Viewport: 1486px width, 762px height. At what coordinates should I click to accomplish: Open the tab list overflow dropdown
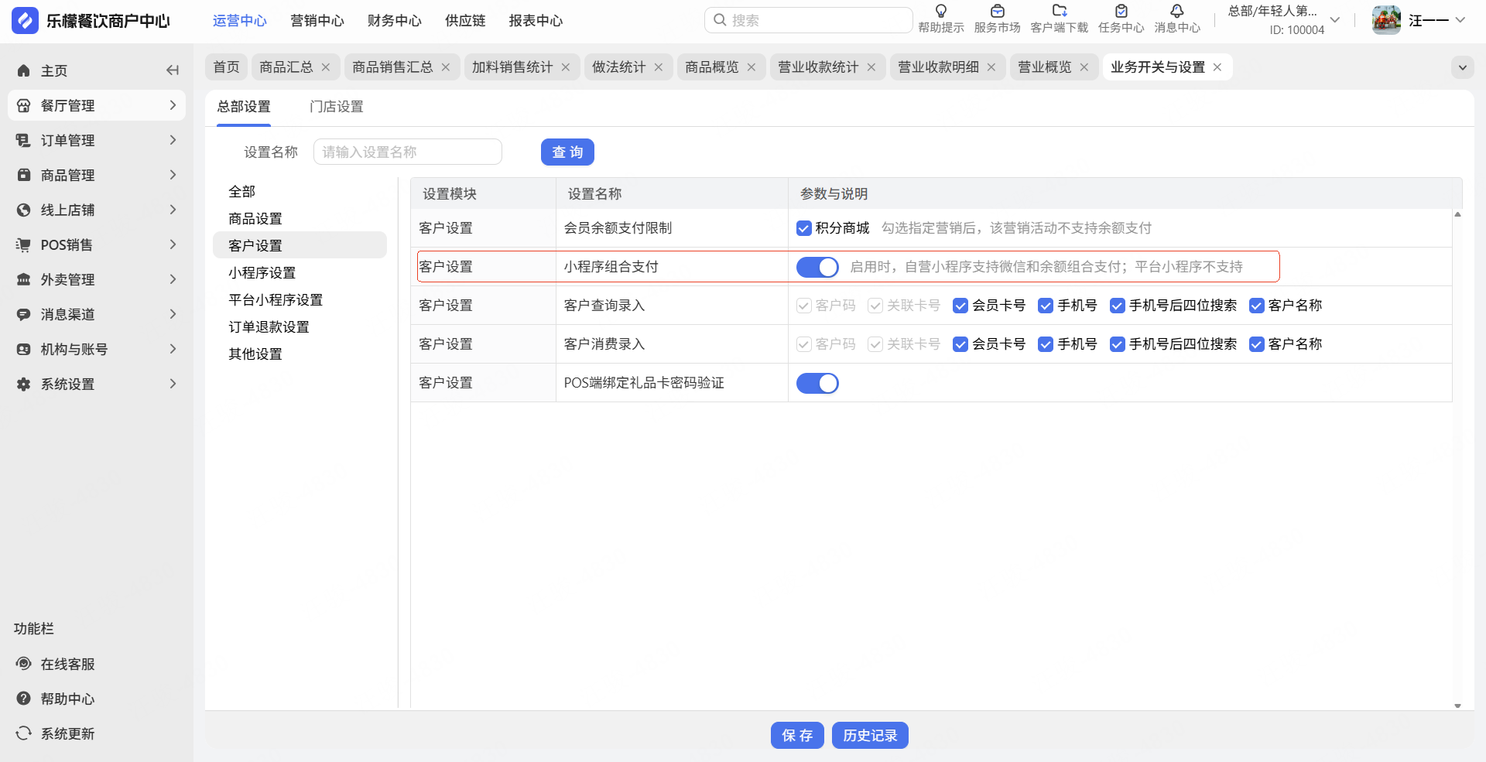(1462, 67)
